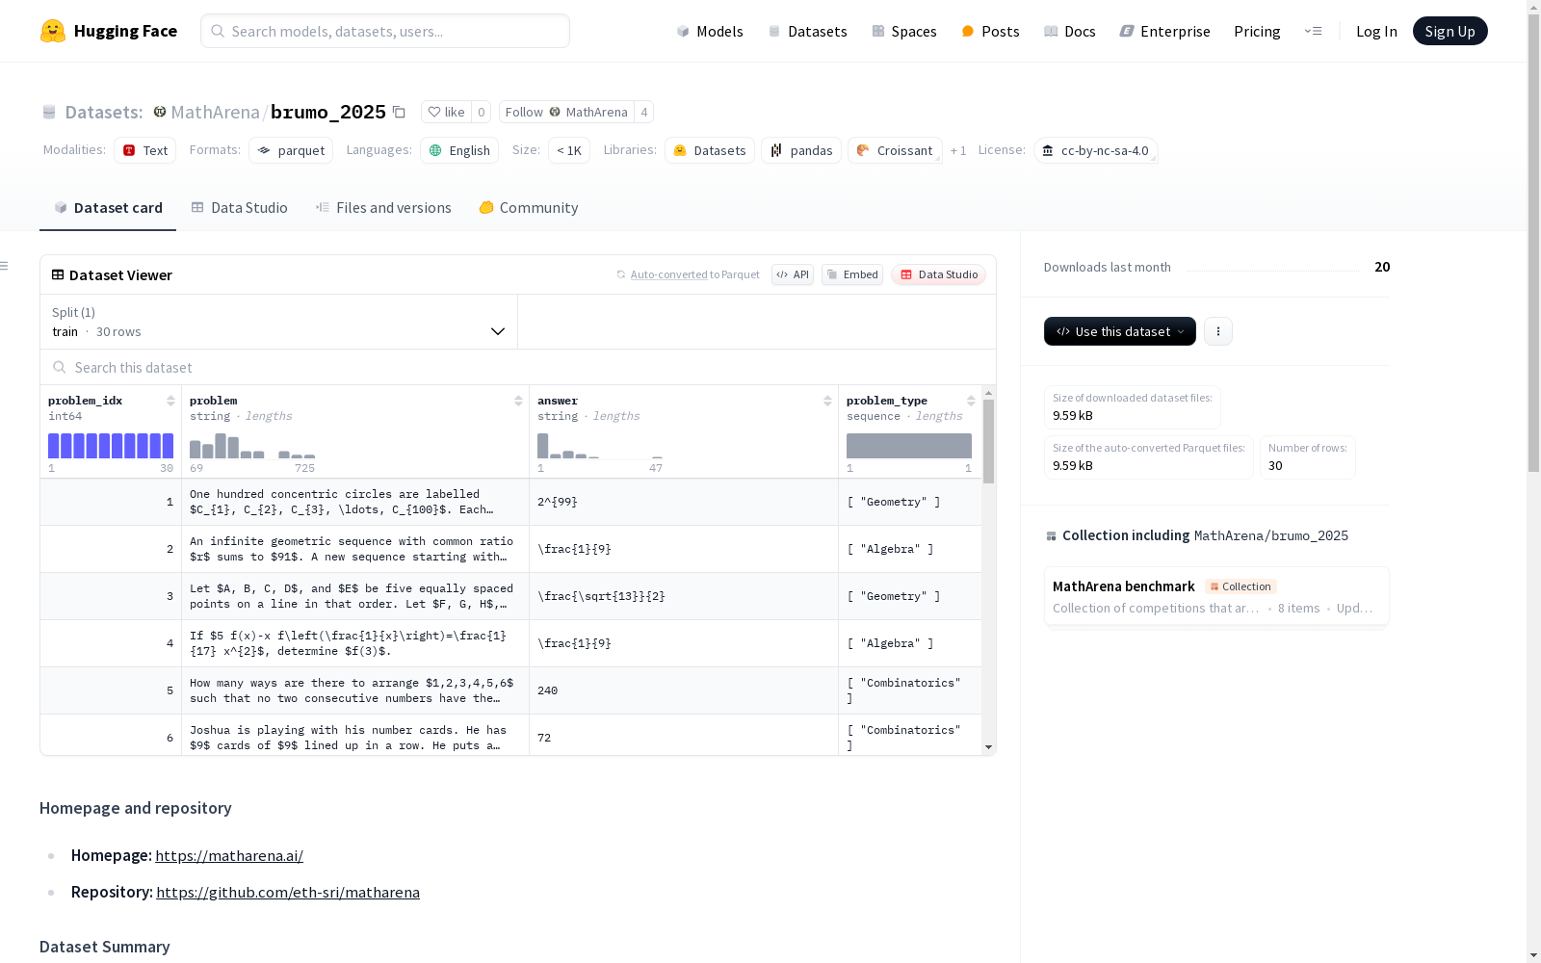
Task: Select the Joshua number cards problem cell
Action: pyautogui.click(x=355, y=737)
